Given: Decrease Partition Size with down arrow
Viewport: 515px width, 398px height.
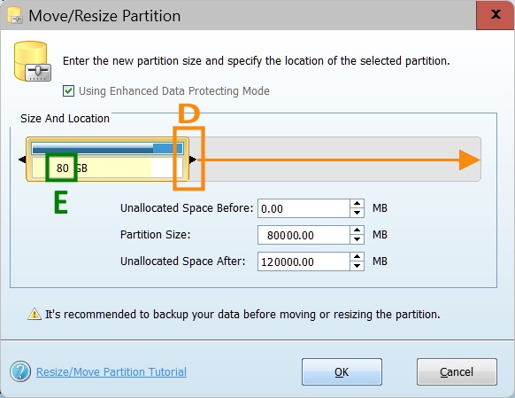Looking at the screenshot, I should coord(357,239).
